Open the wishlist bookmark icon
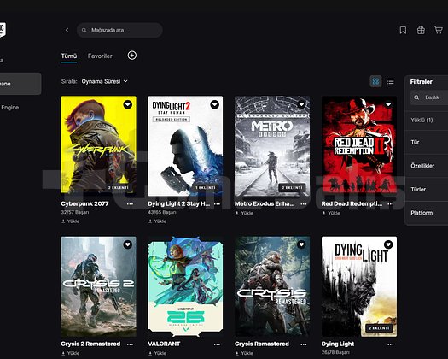448x359 pixels. pos(403,30)
